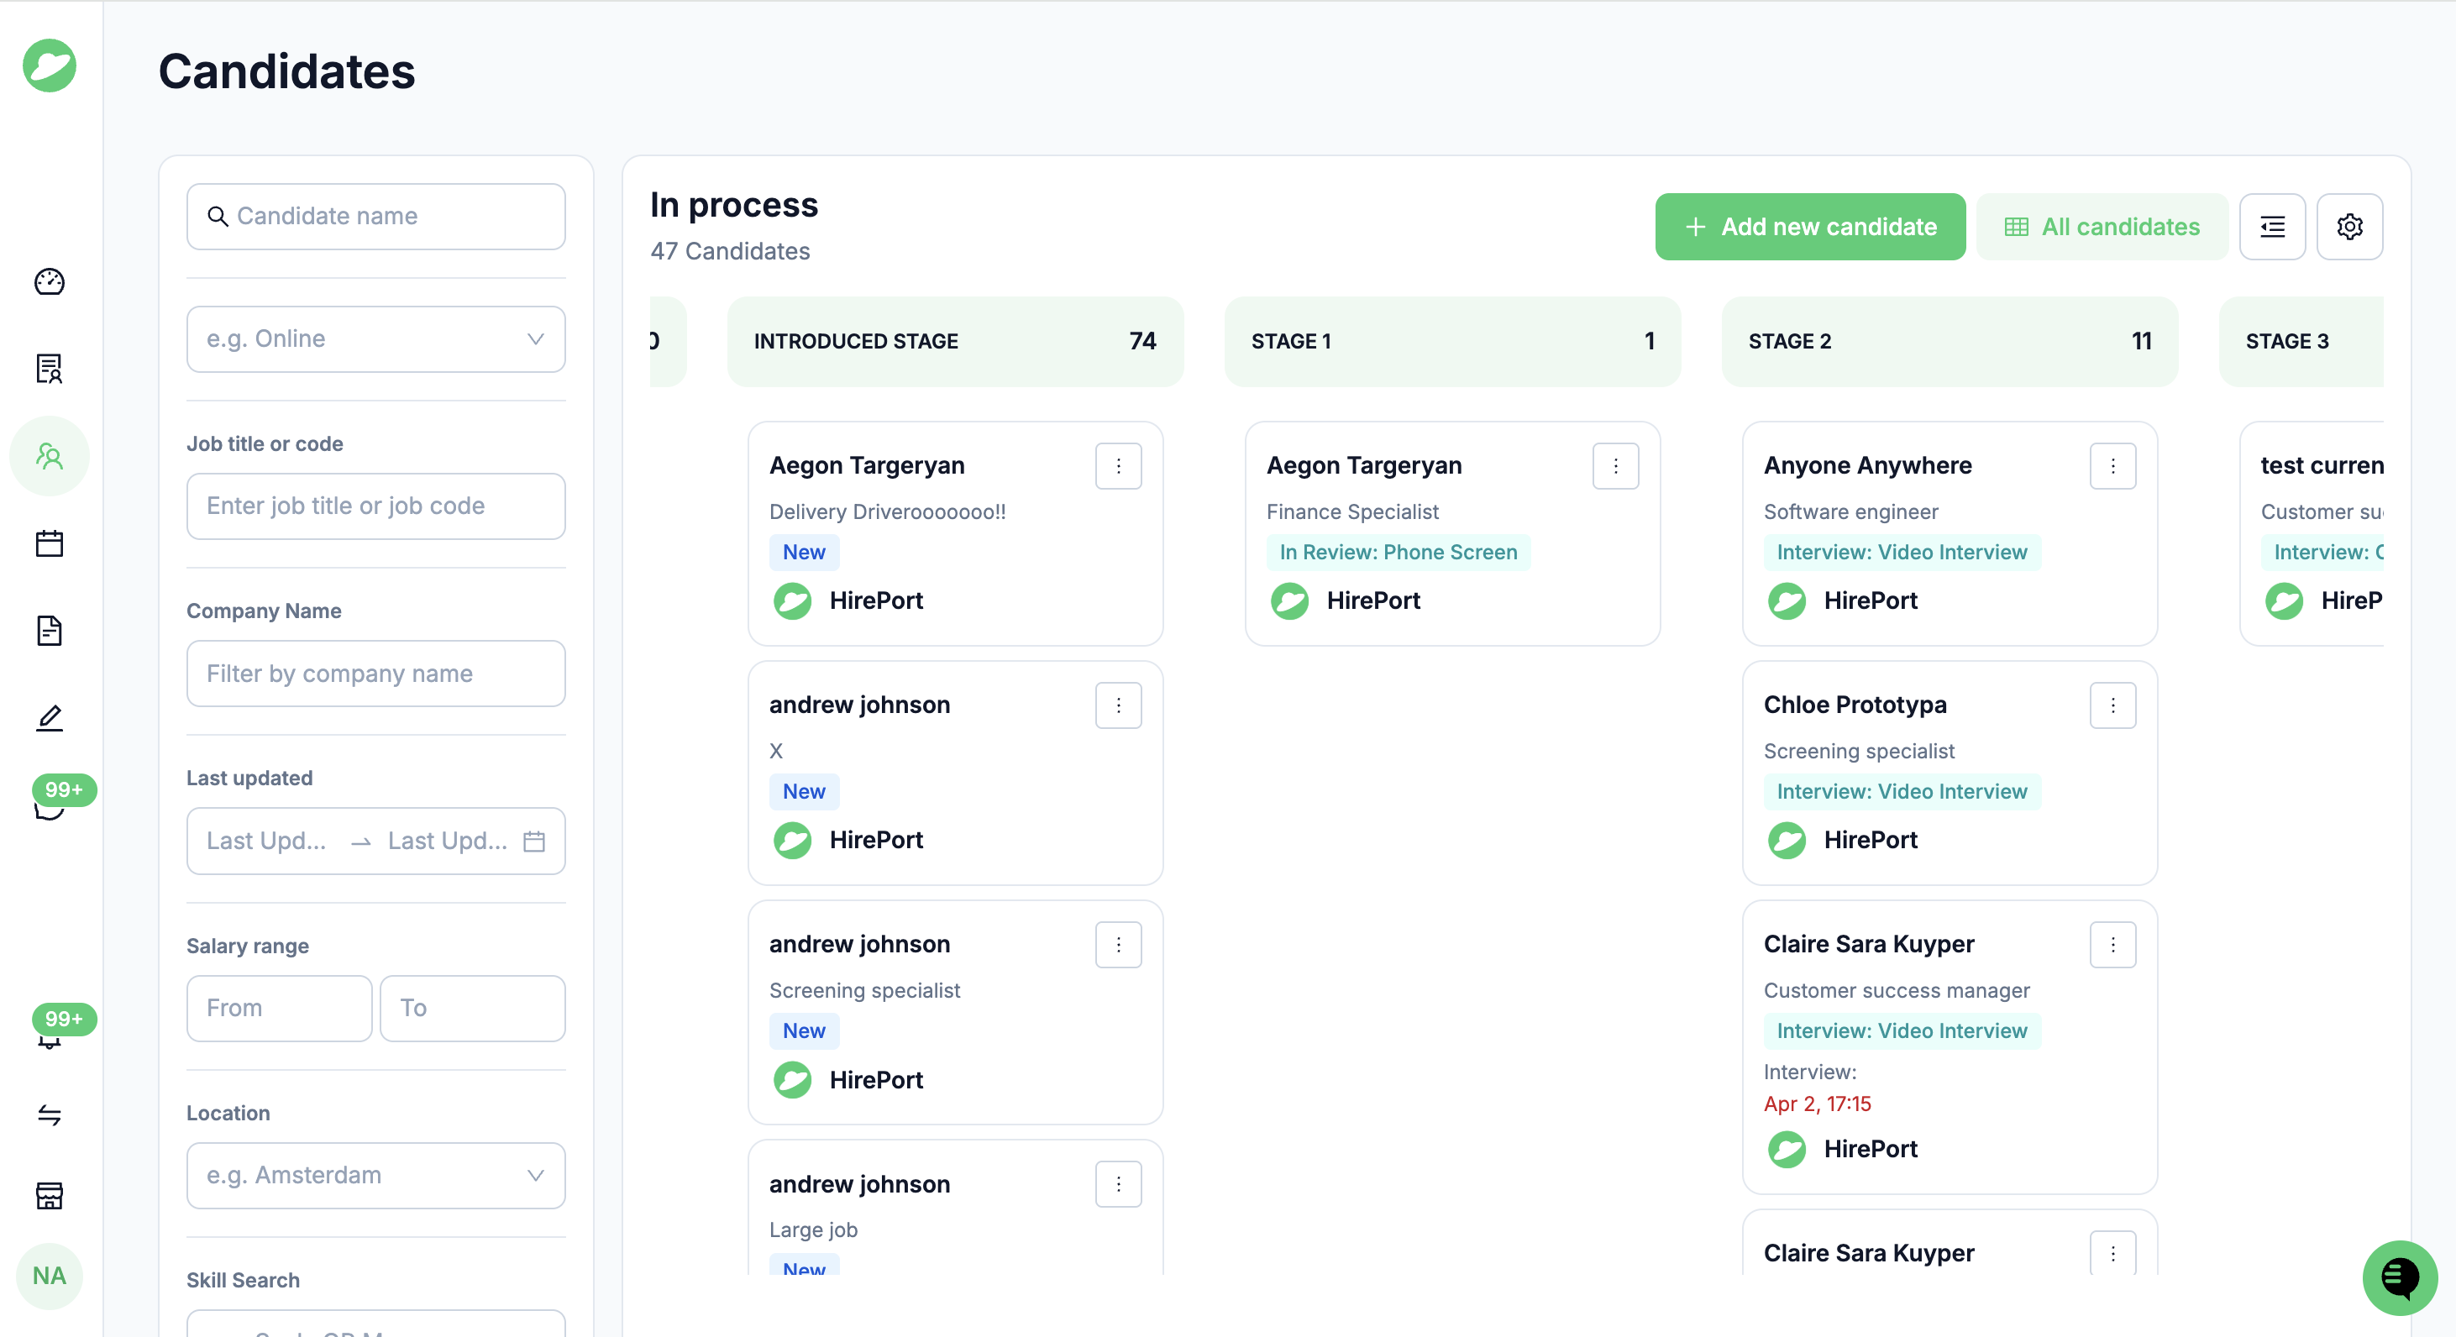2456x1337 pixels.
Task: Switch to All candidates view
Action: 2102,227
